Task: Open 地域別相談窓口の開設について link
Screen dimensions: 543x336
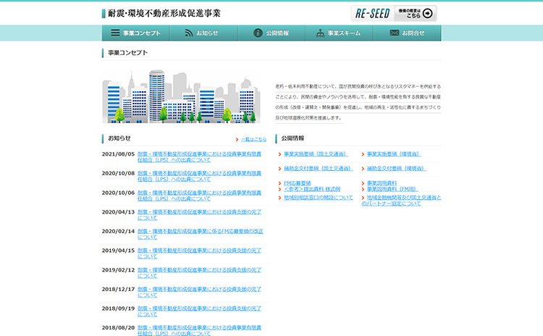Action: 318,197
